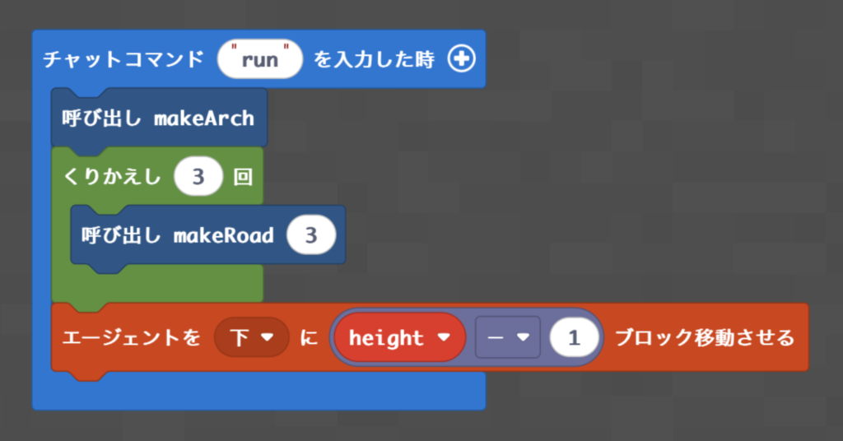843x441 pixels.
Task: Select the チャットコマンド block label
Action: (x=123, y=60)
